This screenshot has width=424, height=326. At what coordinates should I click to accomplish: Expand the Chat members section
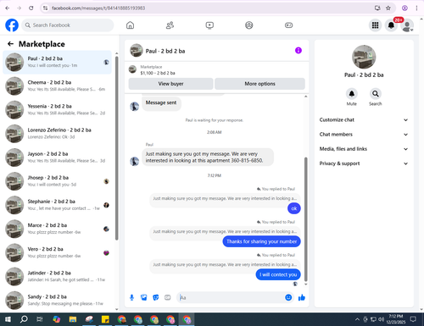364,135
